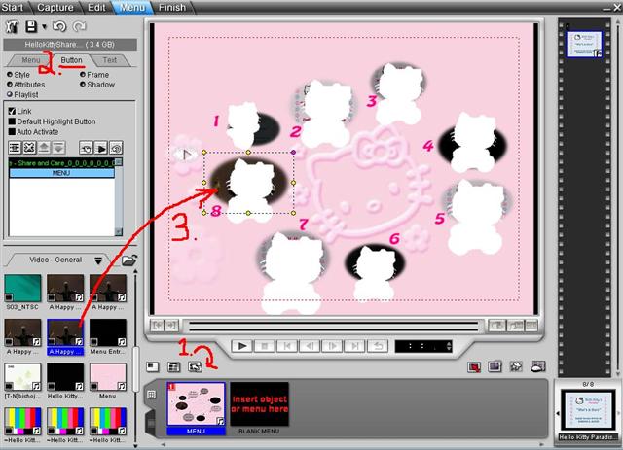Open the save options dropdown arrow
The width and height of the screenshot is (623, 450).
coord(44,27)
